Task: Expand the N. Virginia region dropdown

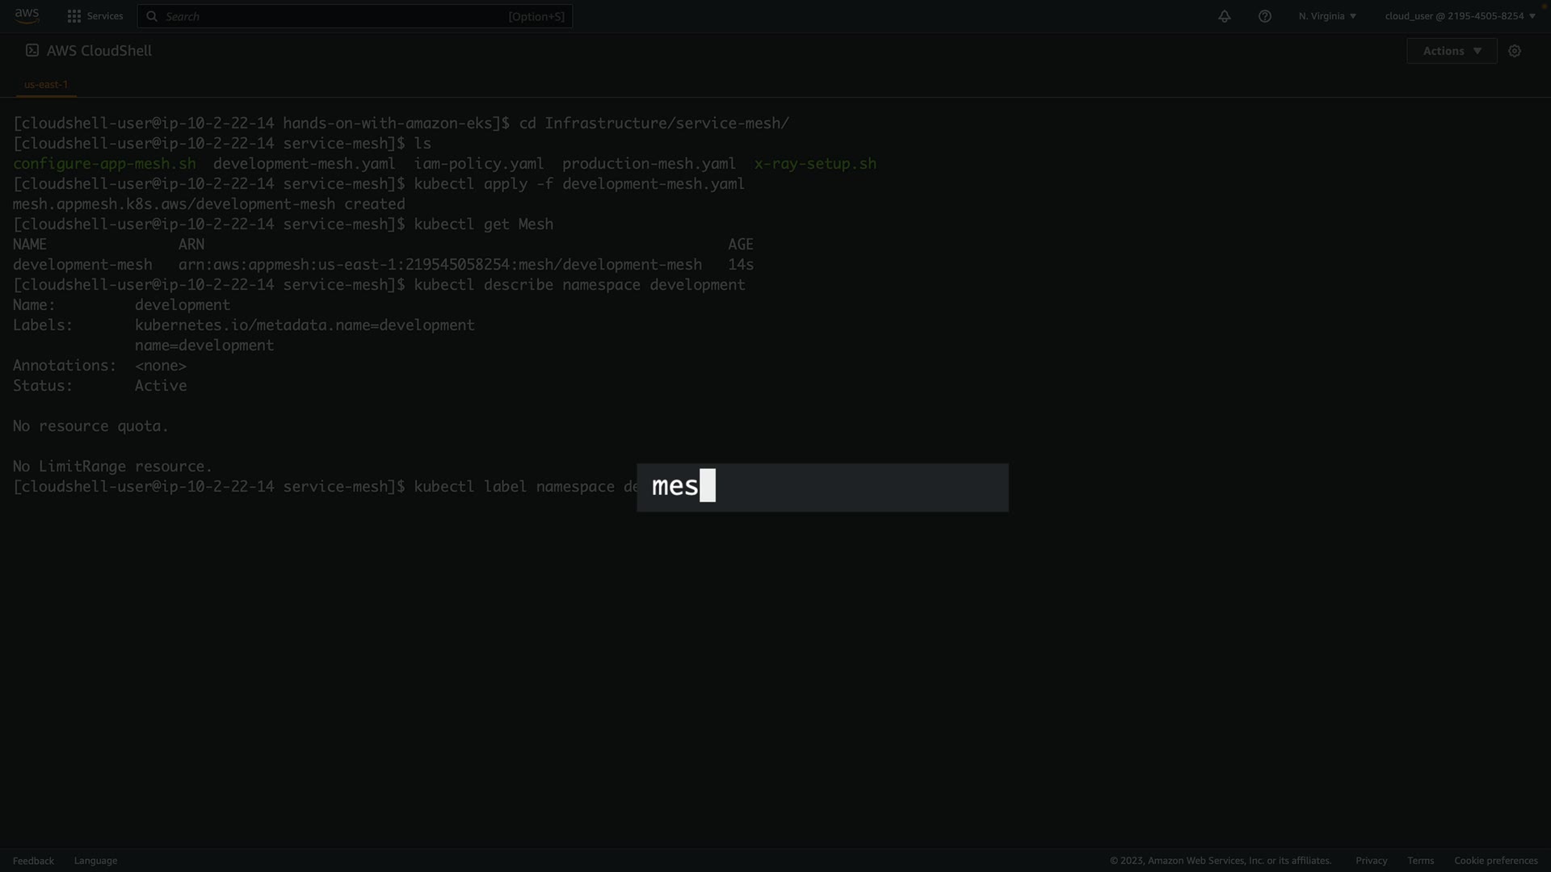Action: [x=1327, y=16]
